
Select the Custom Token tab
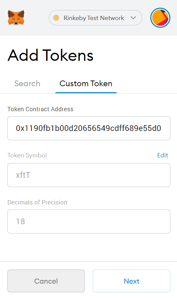coord(86,84)
